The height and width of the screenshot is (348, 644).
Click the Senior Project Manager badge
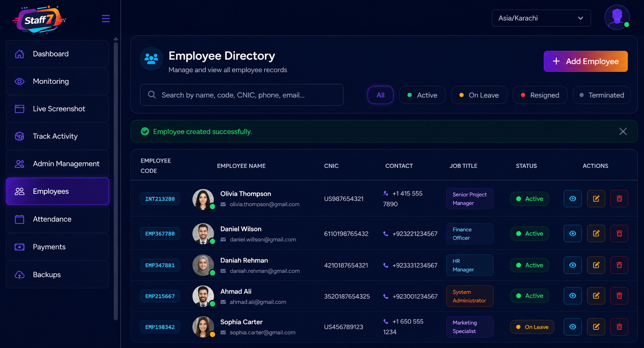pos(470,199)
